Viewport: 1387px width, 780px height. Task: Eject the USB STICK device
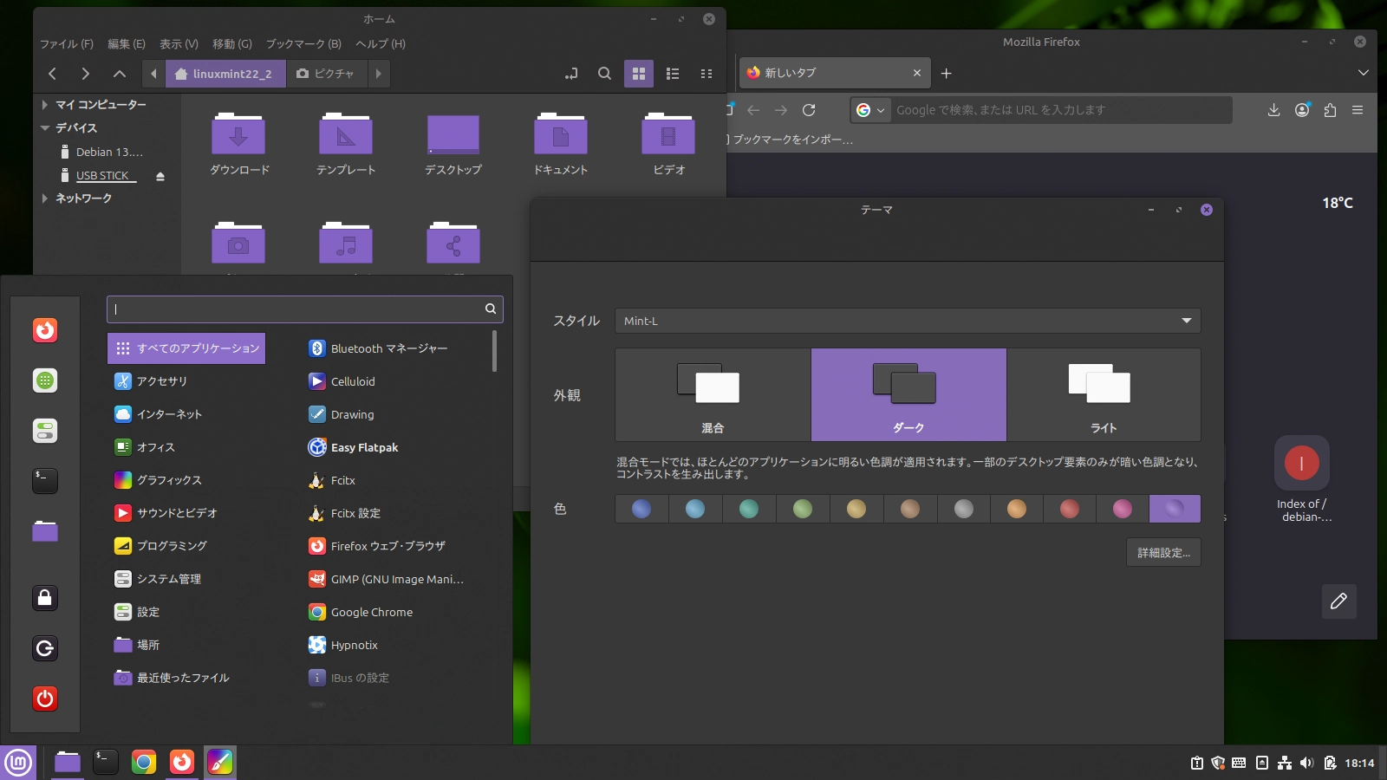click(x=160, y=176)
